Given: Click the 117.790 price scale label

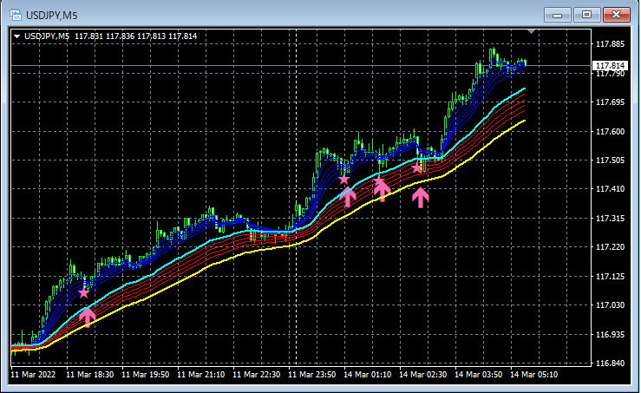Looking at the screenshot, I should coord(610,74).
